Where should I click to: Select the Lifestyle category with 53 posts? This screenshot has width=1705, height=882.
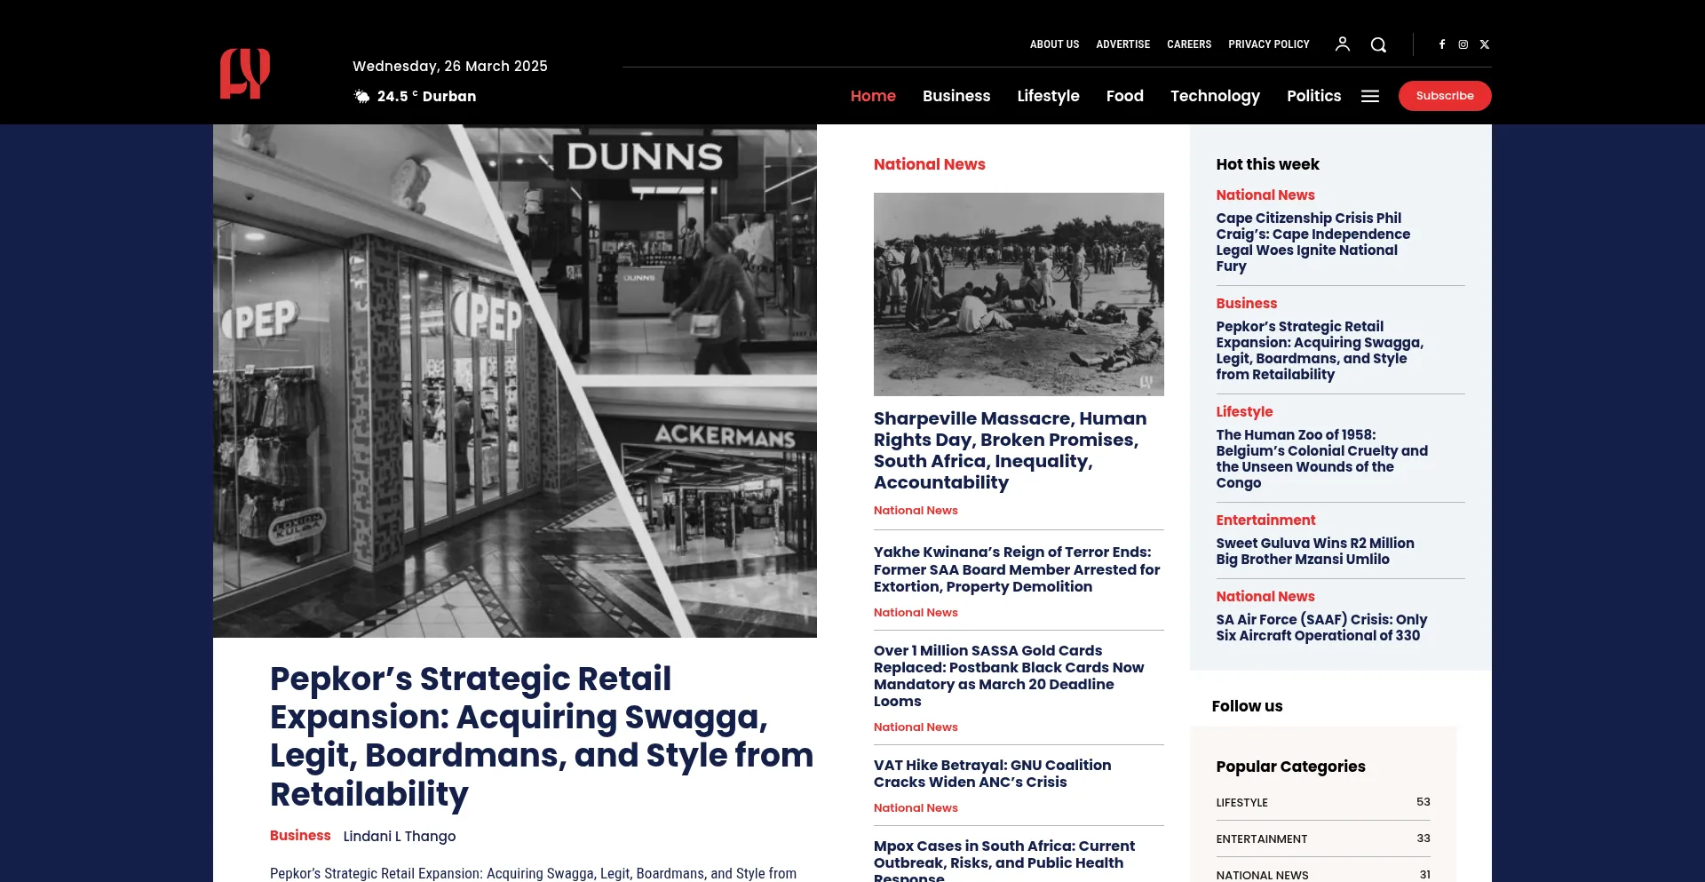click(1241, 802)
